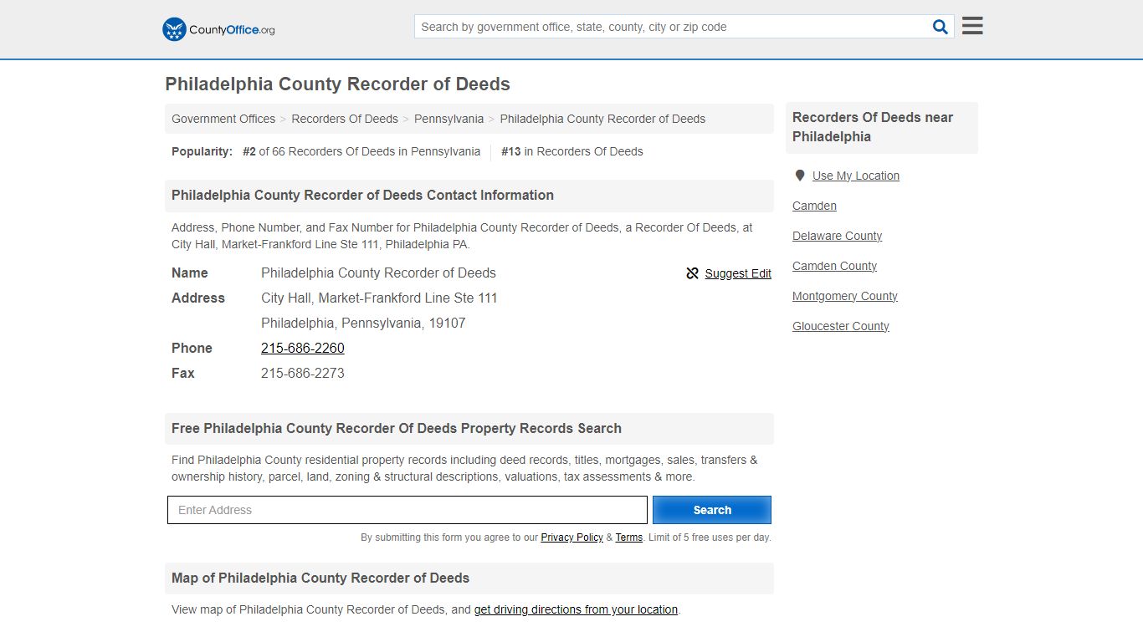Screen dimensions: 1143x642
Task: Open the Montgomery County link
Action: click(845, 296)
